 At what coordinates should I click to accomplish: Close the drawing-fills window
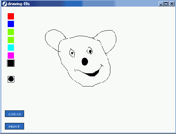coord(172,4)
